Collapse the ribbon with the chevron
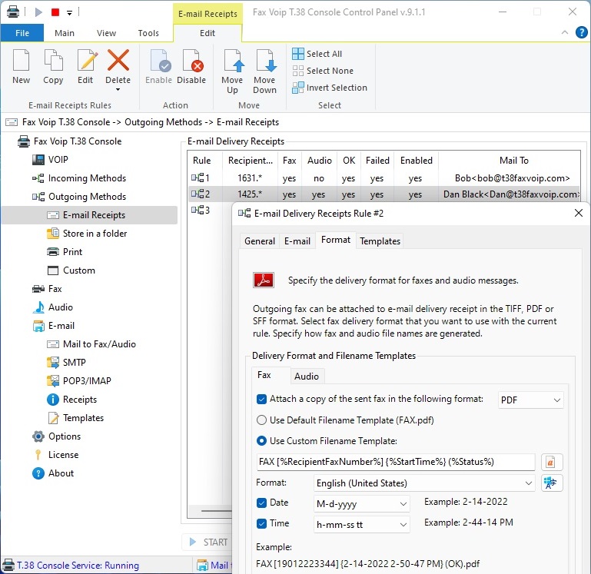 565,32
